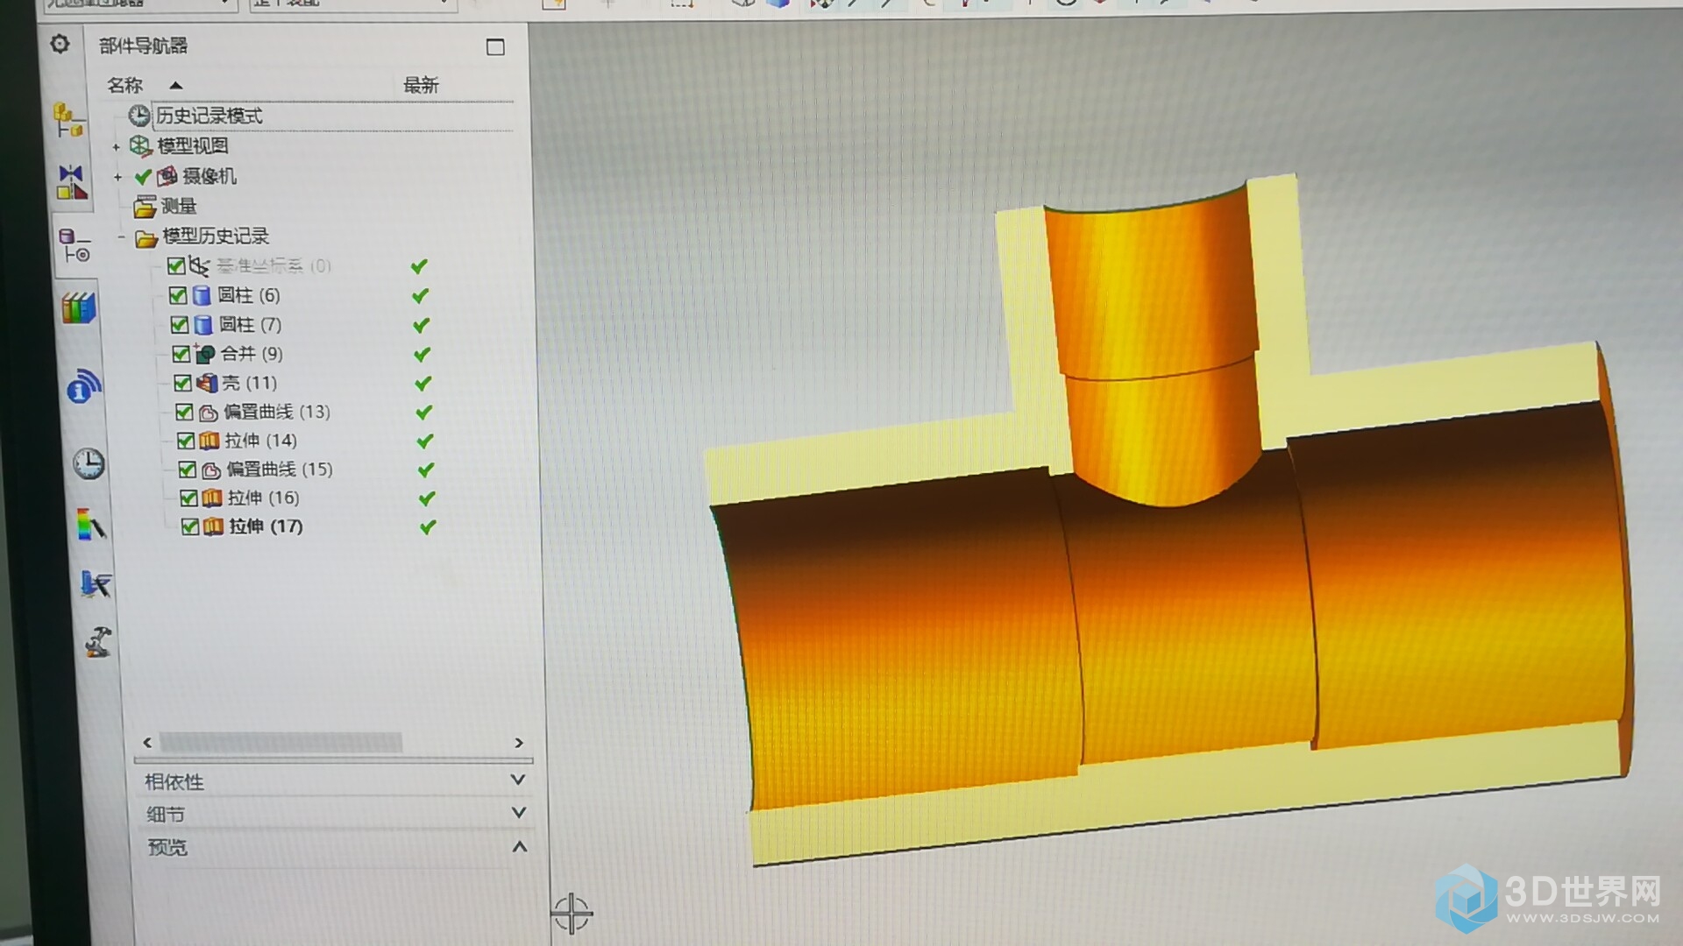
Task: Click the extrude icon of 拉伸 (17)
Action: 214,526
